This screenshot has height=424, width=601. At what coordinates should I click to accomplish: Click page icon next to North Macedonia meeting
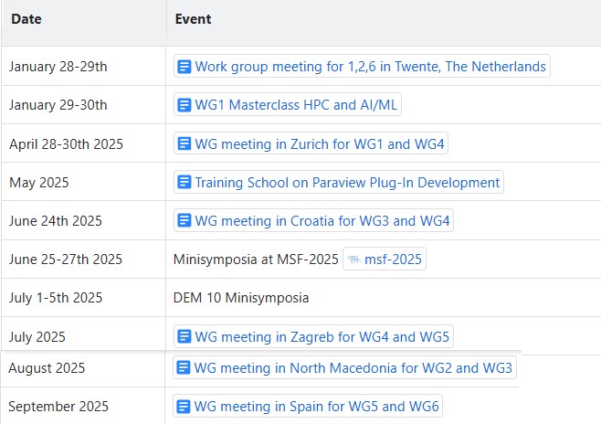tap(184, 368)
